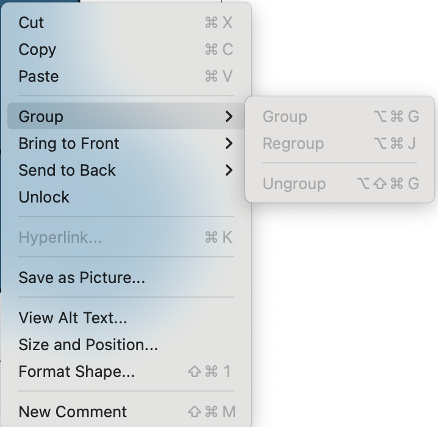Click the Command-X shortcut label beside Cut

pos(219,23)
